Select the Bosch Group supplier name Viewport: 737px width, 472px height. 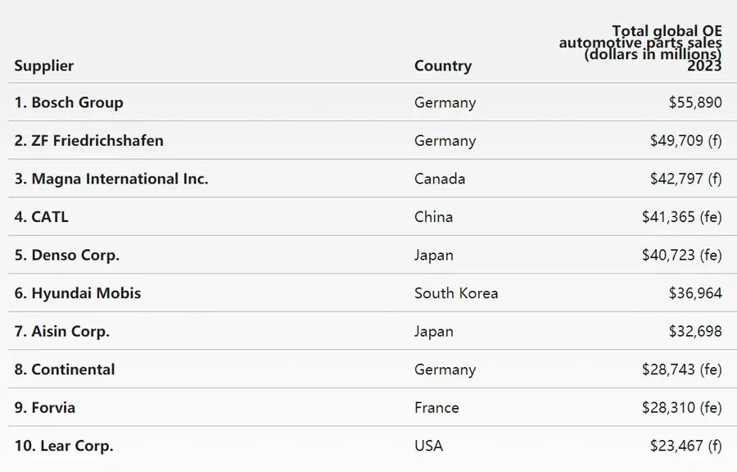pyautogui.click(x=69, y=102)
